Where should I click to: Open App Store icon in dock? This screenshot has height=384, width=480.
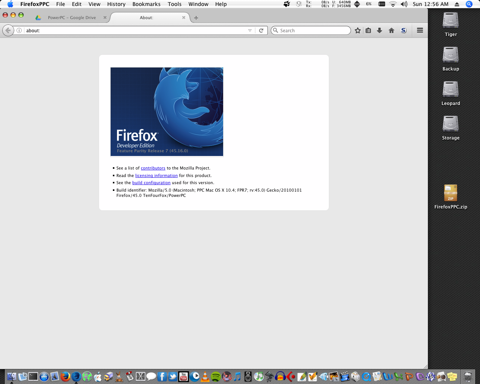click(44, 376)
